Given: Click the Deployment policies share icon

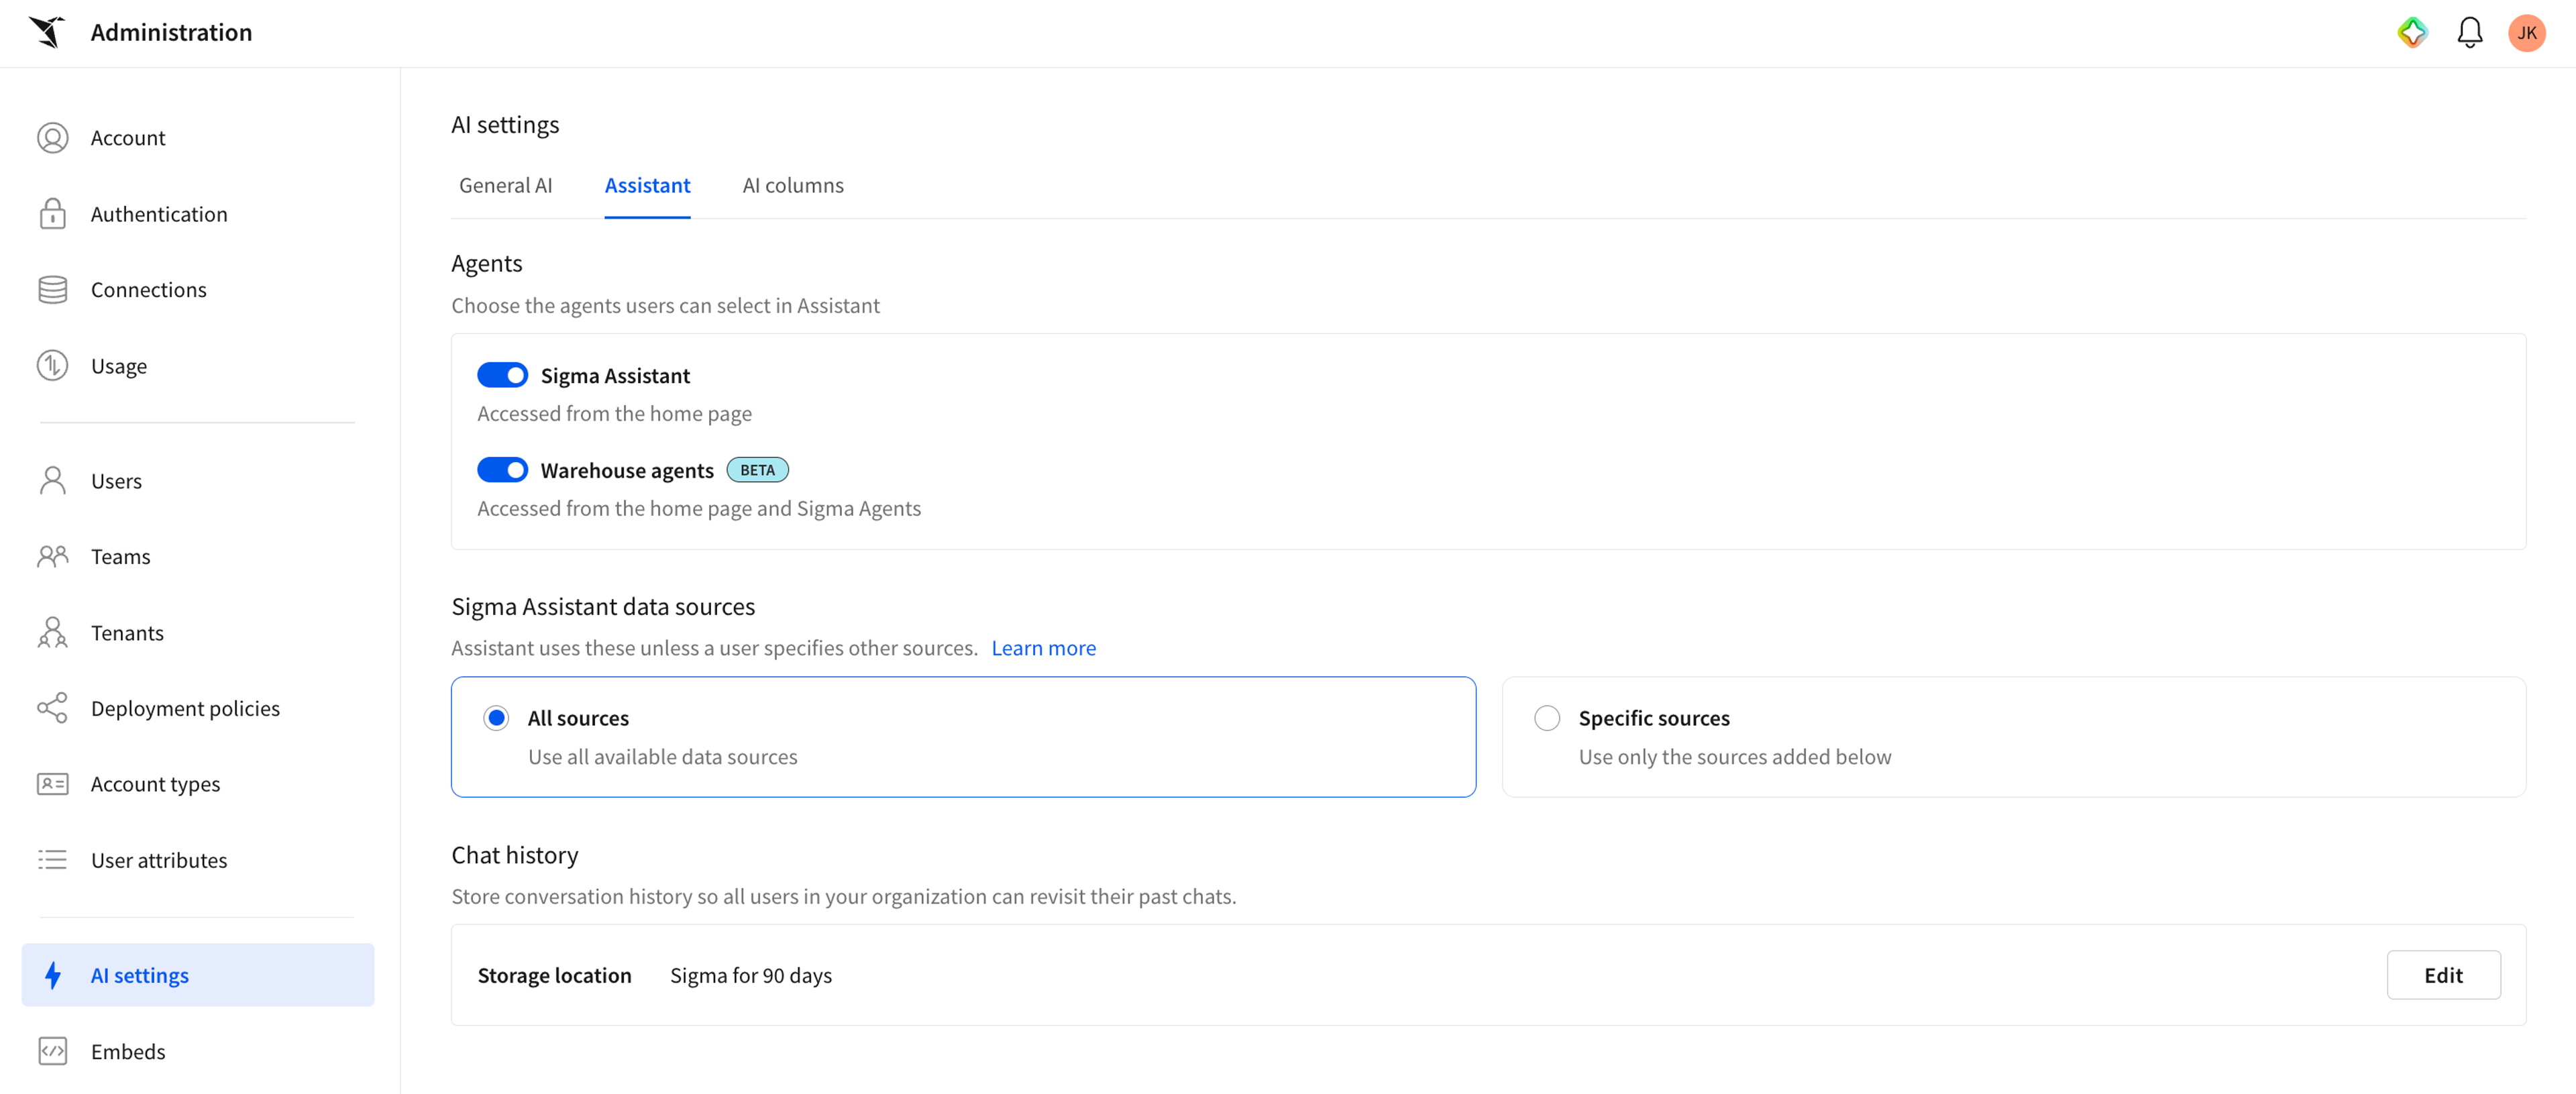Looking at the screenshot, I should [x=53, y=708].
